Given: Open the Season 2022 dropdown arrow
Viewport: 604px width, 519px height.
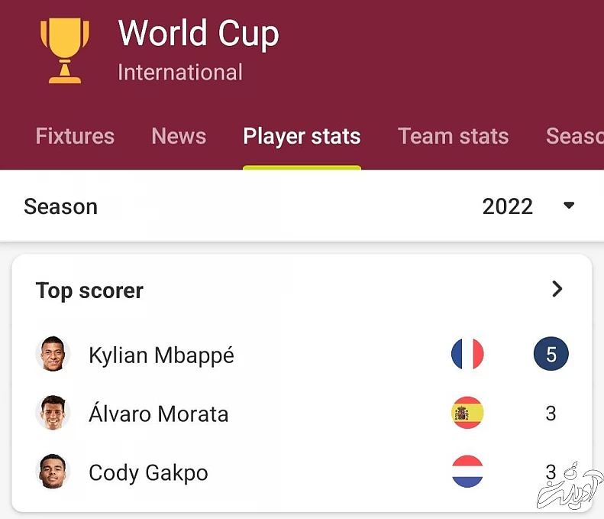Looking at the screenshot, I should [569, 206].
